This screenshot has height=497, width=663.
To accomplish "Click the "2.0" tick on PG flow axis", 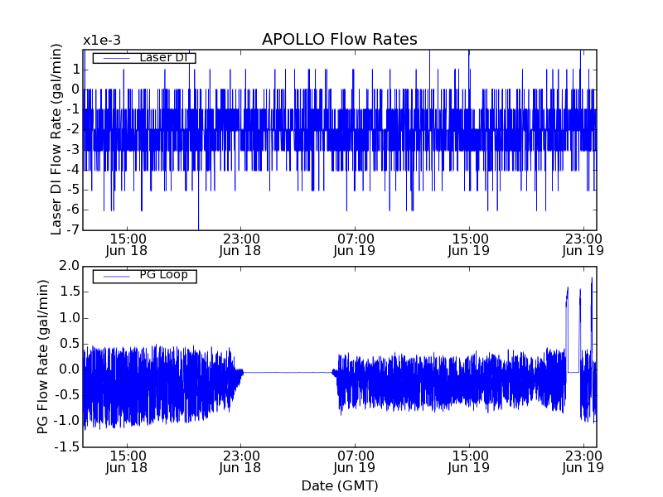I will (70, 266).
